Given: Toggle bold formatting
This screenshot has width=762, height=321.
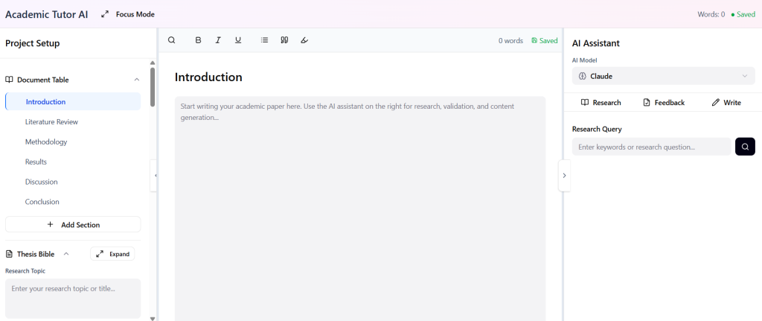Looking at the screenshot, I should [198, 40].
